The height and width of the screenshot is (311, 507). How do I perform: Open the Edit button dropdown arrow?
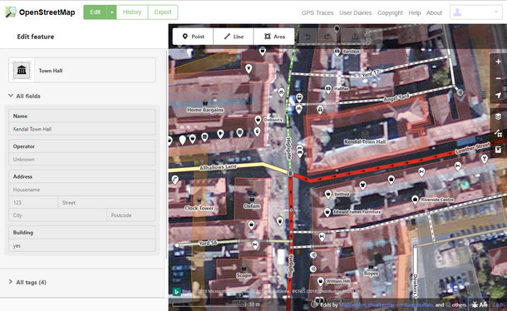pyautogui.click(x=111, y=12)
